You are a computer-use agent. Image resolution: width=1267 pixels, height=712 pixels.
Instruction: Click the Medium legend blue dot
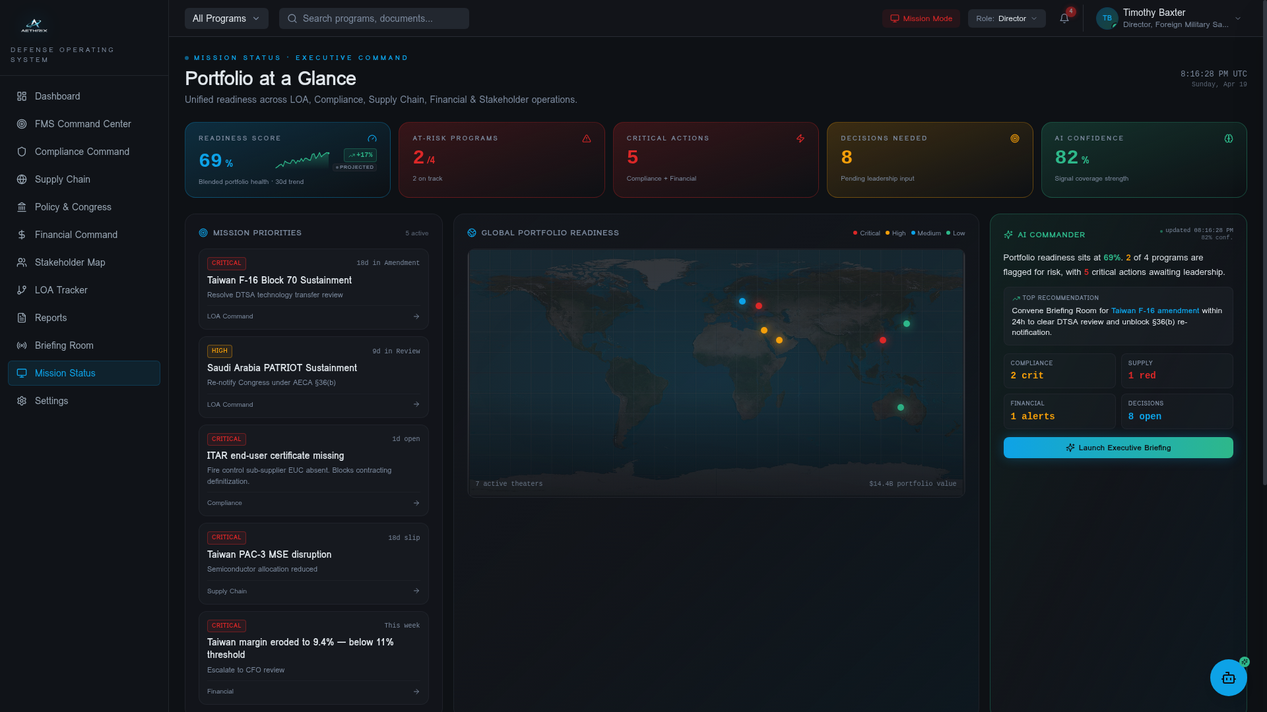[913, 233]
